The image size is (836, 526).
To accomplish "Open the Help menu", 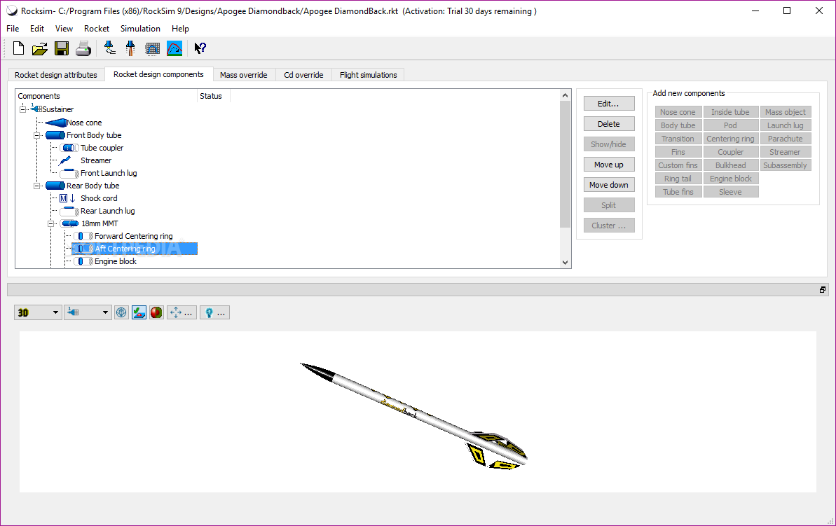I will pos(180,29).
